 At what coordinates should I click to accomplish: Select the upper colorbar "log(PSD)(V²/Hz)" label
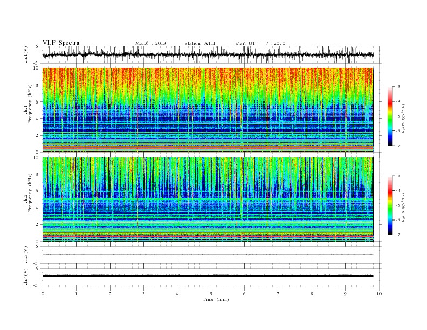pyautogui.click(x=404, y=118)
